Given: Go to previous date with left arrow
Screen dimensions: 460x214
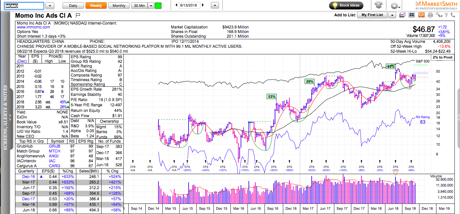Looking at the screenshot, I should 176,5.
